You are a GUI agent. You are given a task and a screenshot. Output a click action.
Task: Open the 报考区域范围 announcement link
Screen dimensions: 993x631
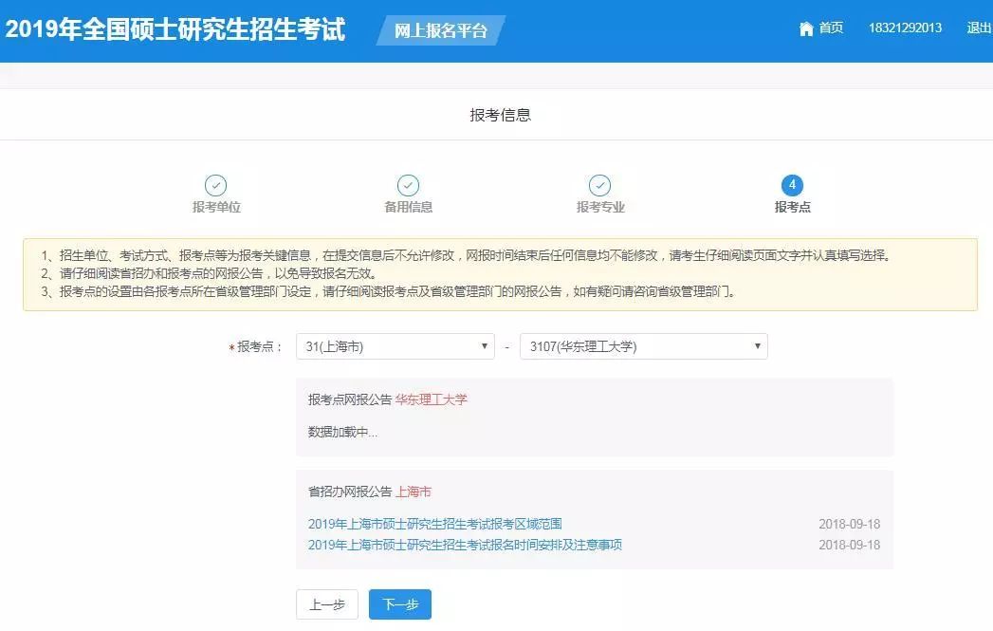(435, 524)
